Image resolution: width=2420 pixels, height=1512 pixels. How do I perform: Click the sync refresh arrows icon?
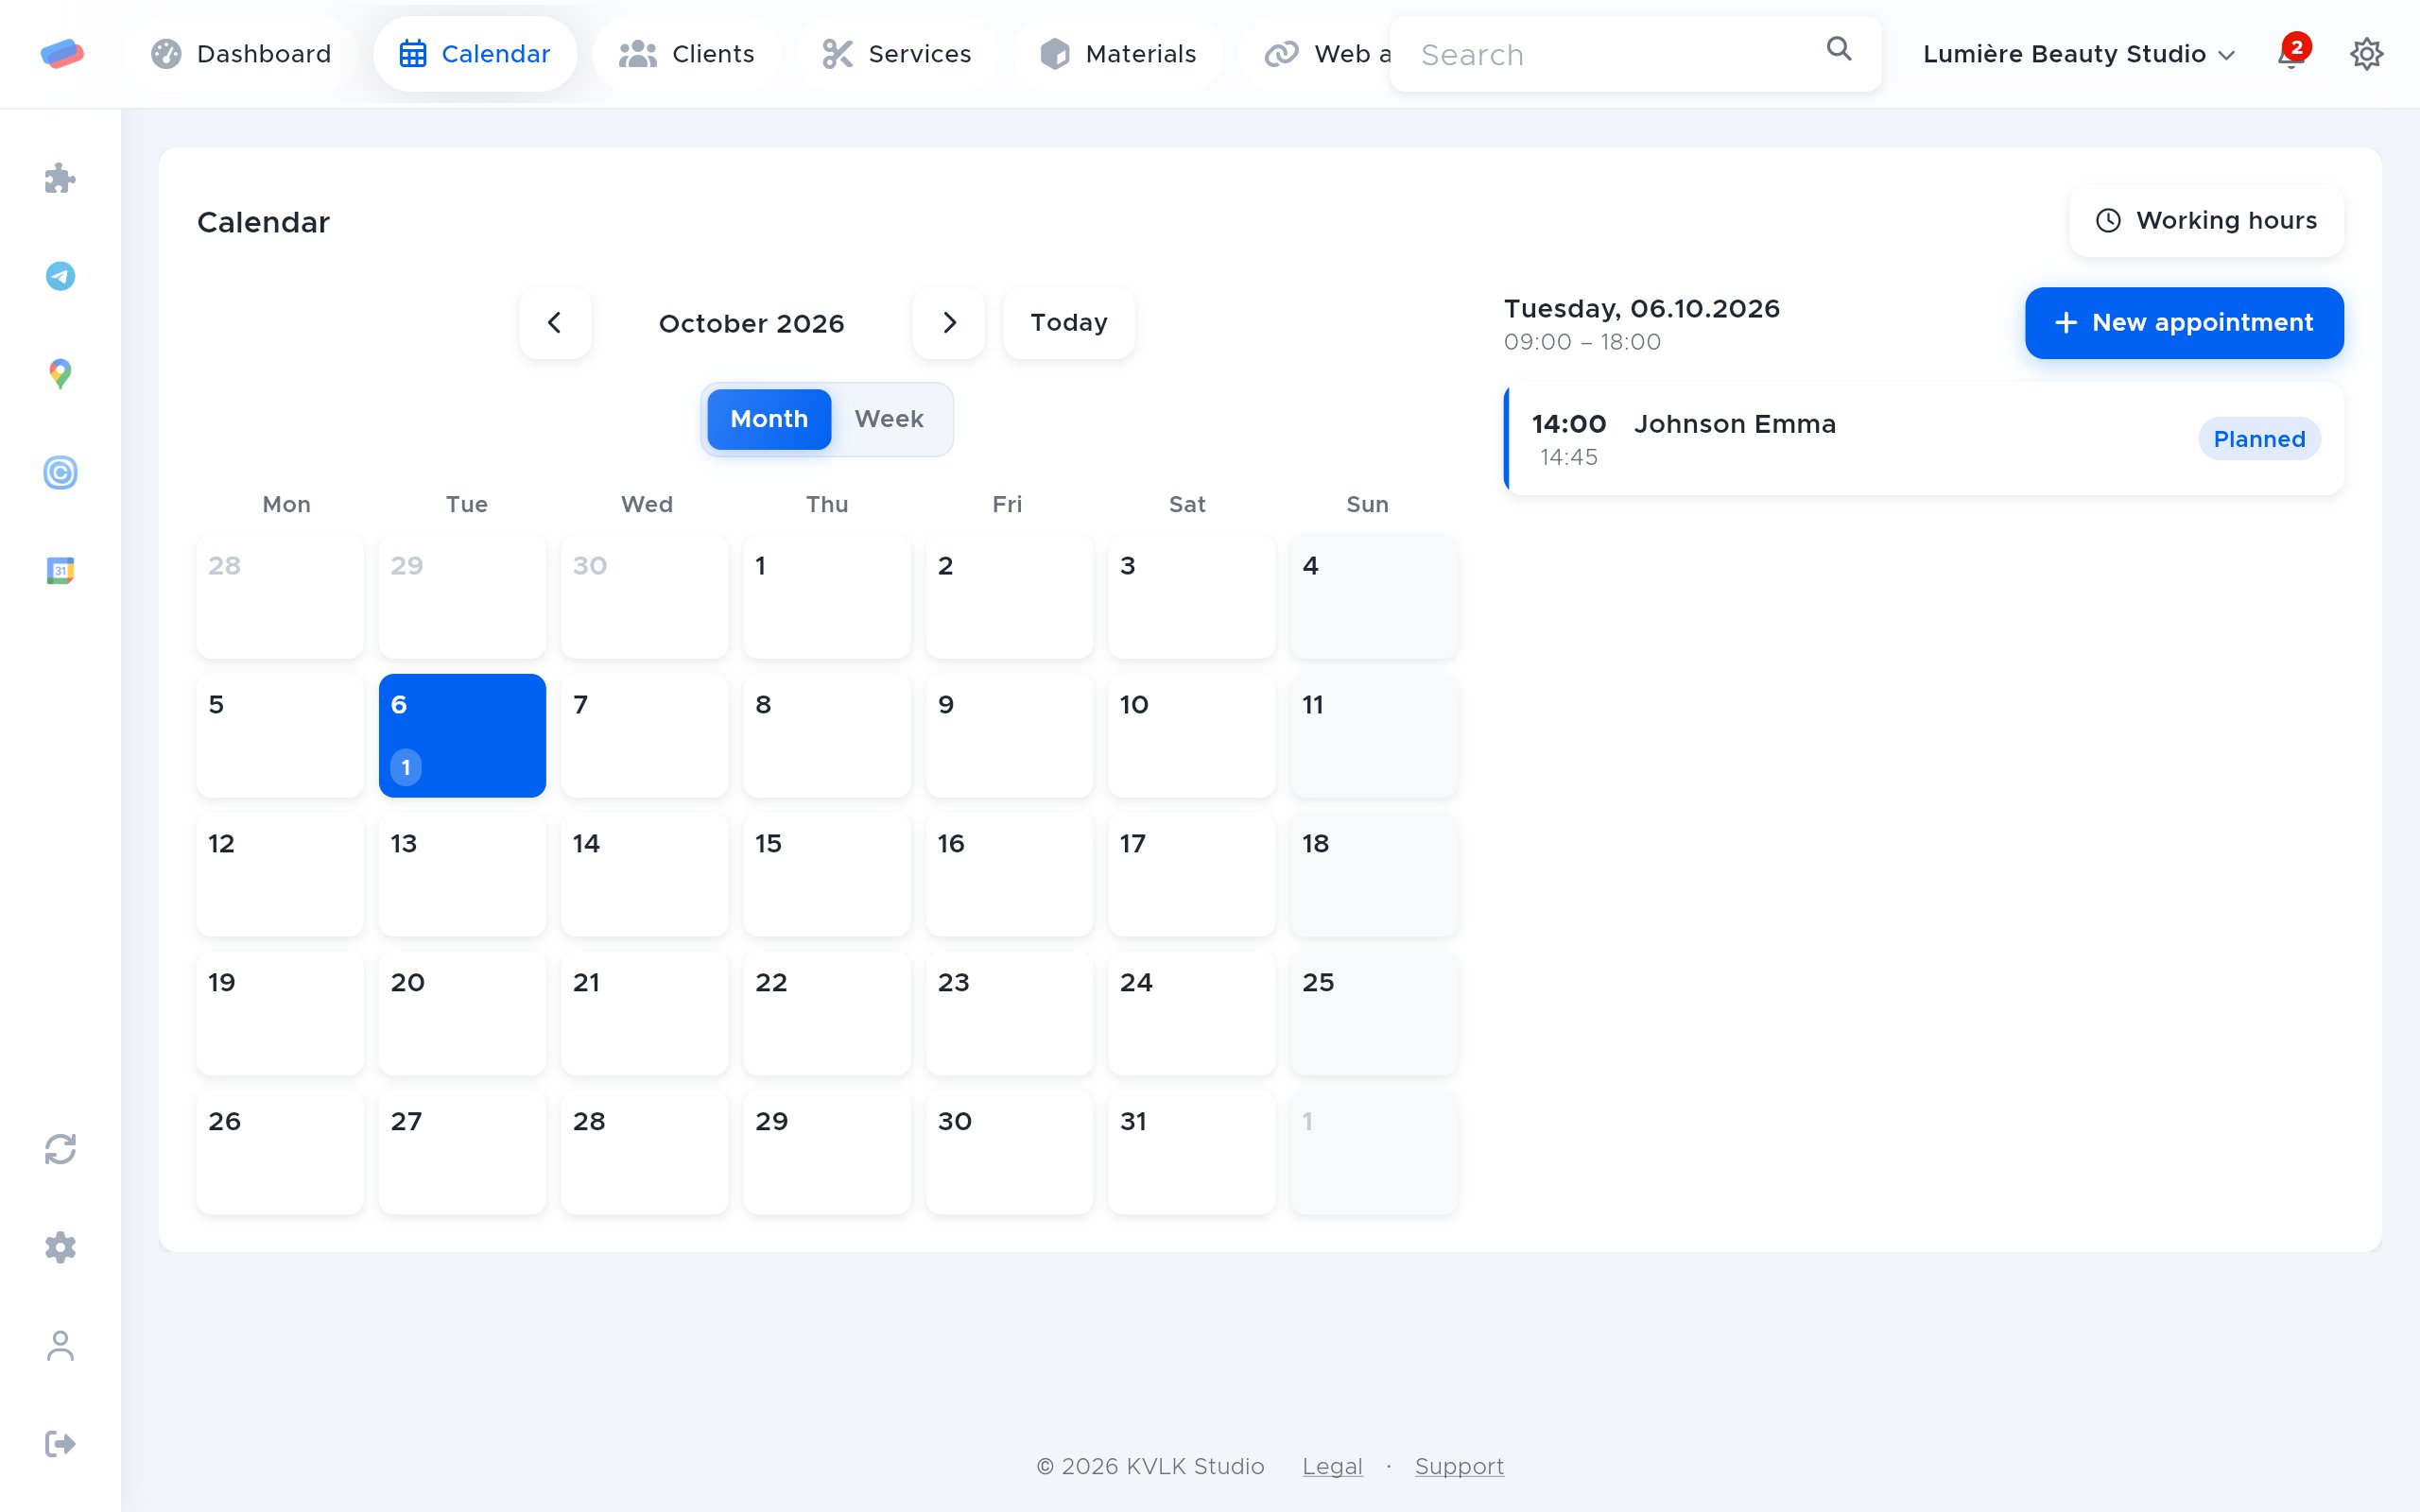(60, 1149)
